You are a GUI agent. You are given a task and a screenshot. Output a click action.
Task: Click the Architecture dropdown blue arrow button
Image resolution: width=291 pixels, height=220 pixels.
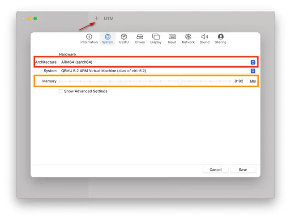pyautogui.click(x=253, y=62)
